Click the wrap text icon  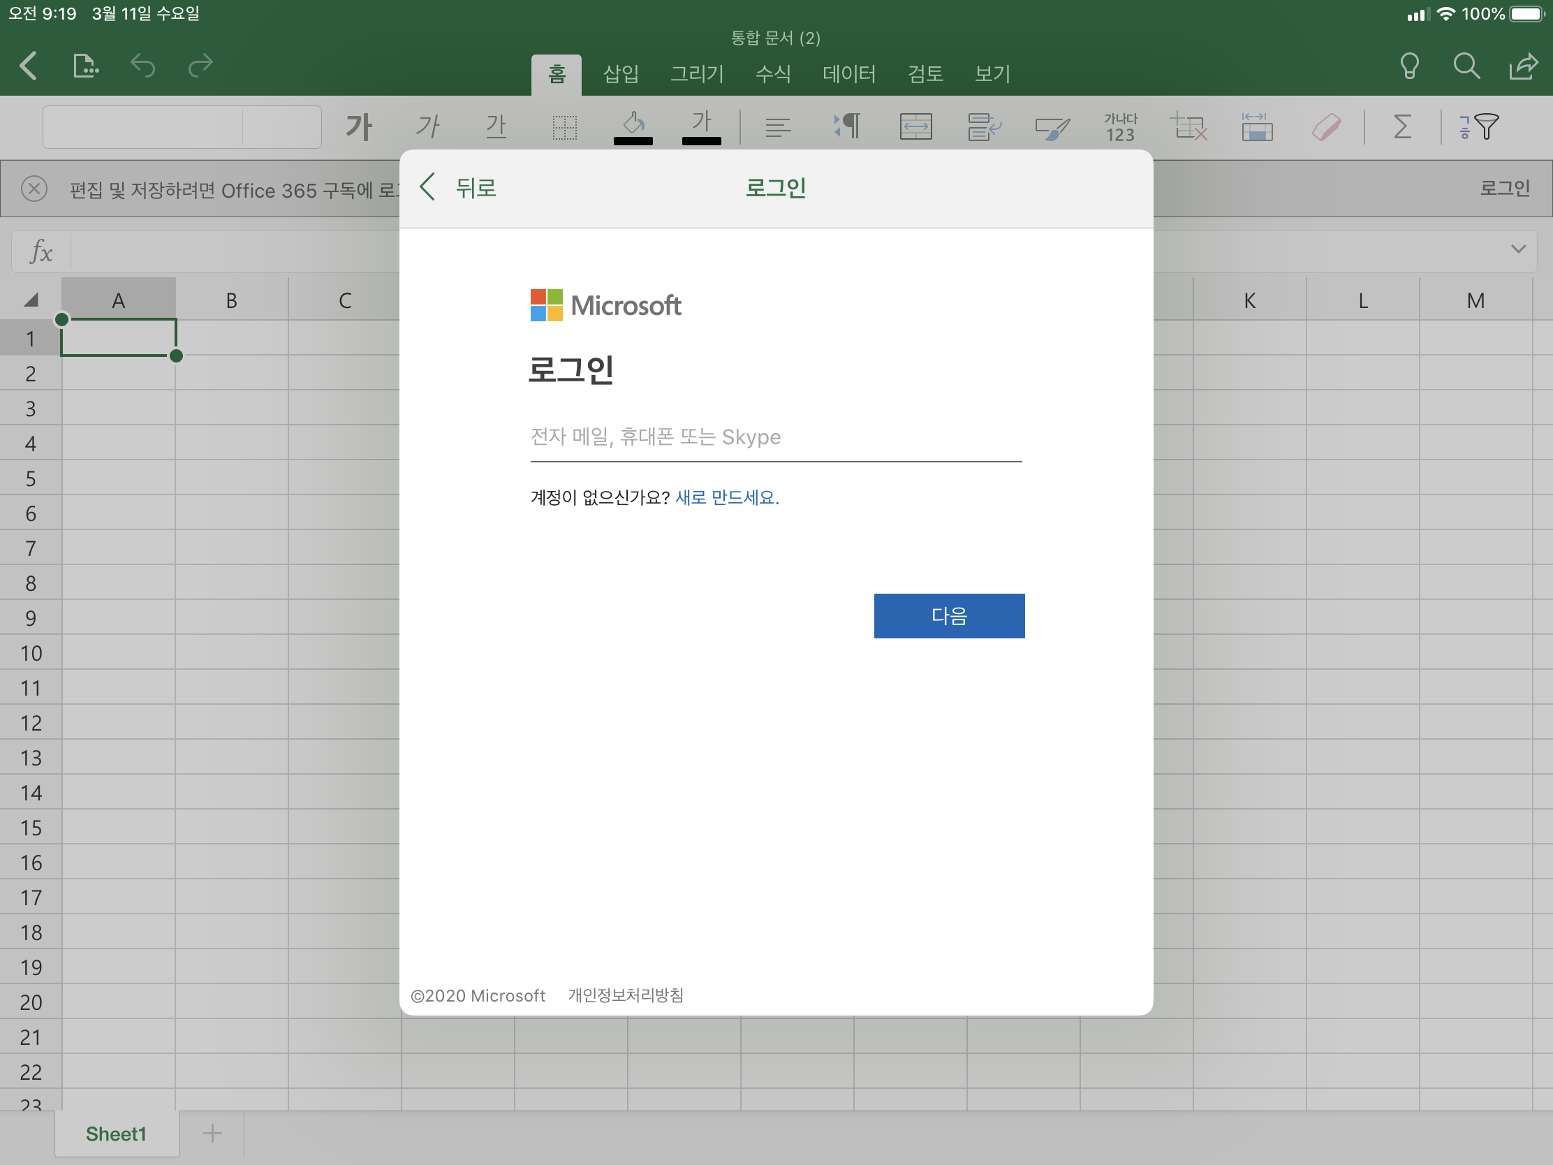(x=984, y=127)
